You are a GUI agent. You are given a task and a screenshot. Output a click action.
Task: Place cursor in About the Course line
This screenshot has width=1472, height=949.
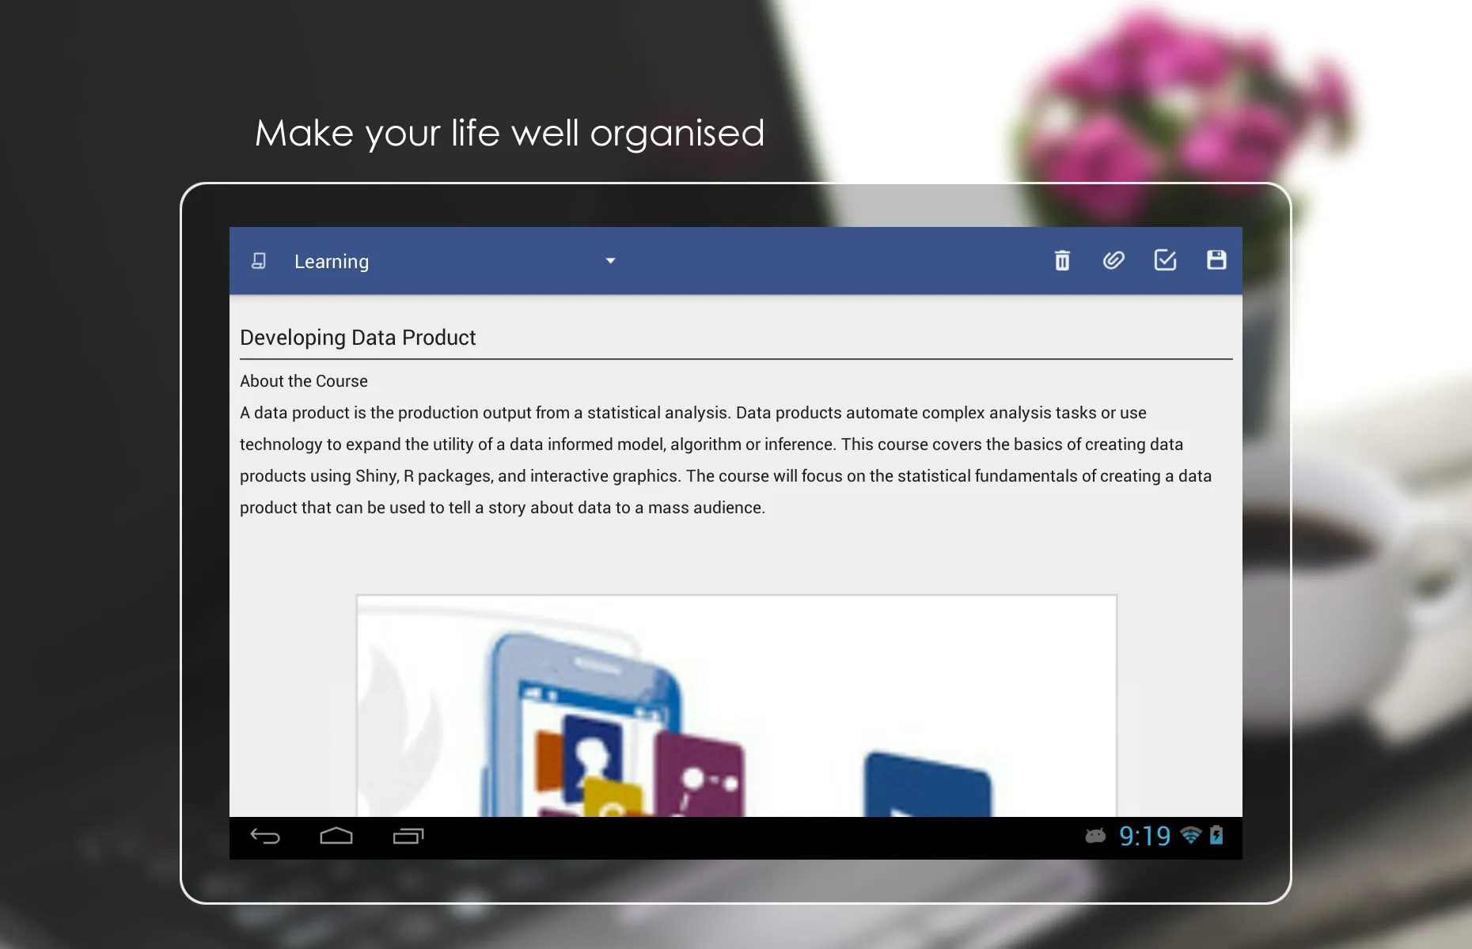[304, 381]
